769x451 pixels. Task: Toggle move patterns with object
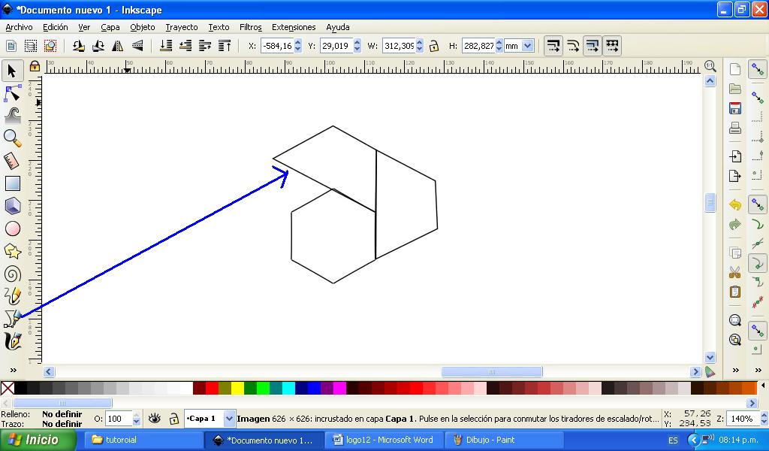(x=612, y=46)
